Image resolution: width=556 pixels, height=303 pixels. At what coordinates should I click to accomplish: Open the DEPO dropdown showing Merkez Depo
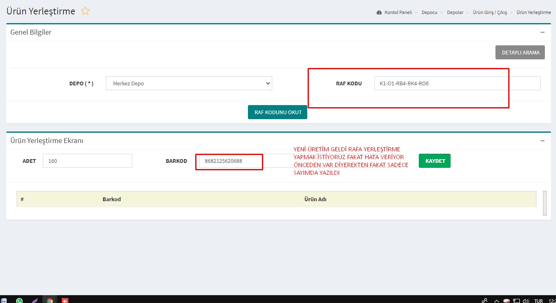point(189,83)
